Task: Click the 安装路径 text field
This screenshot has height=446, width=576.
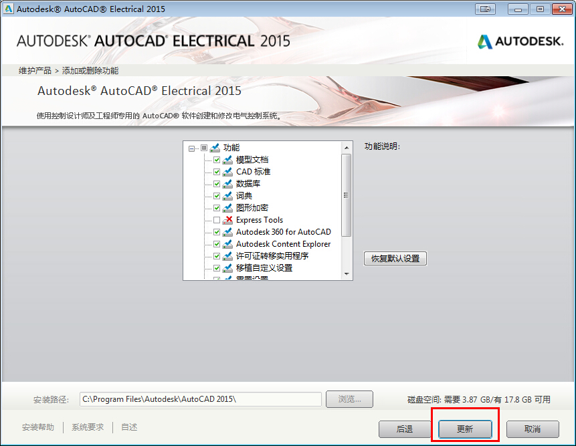Action: click(x=201, y=399)
